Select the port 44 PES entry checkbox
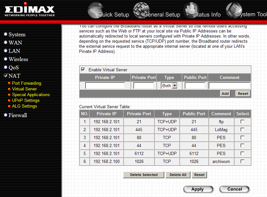This screenshot has height=197, width=267. point(242,145)
